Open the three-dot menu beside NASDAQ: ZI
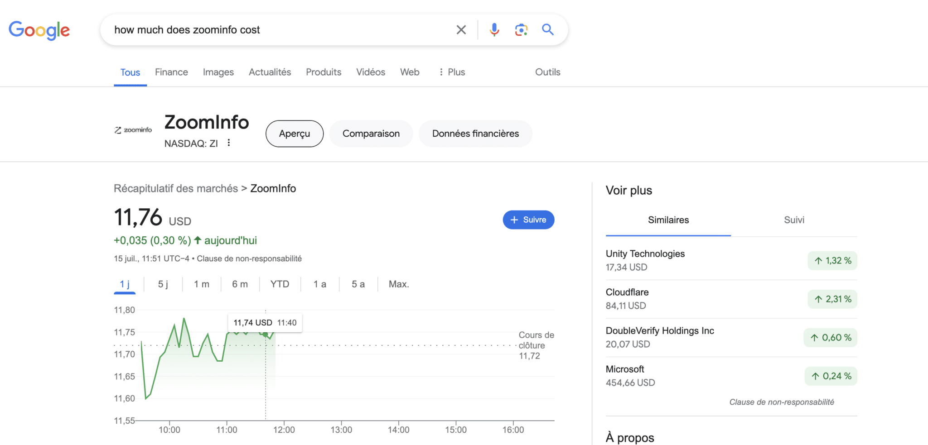The width and height of the screenshot is (928, 445). (229, 142)
